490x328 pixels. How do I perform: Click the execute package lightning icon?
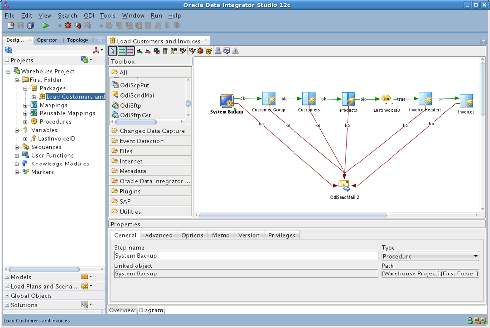(x=193, y=50)
